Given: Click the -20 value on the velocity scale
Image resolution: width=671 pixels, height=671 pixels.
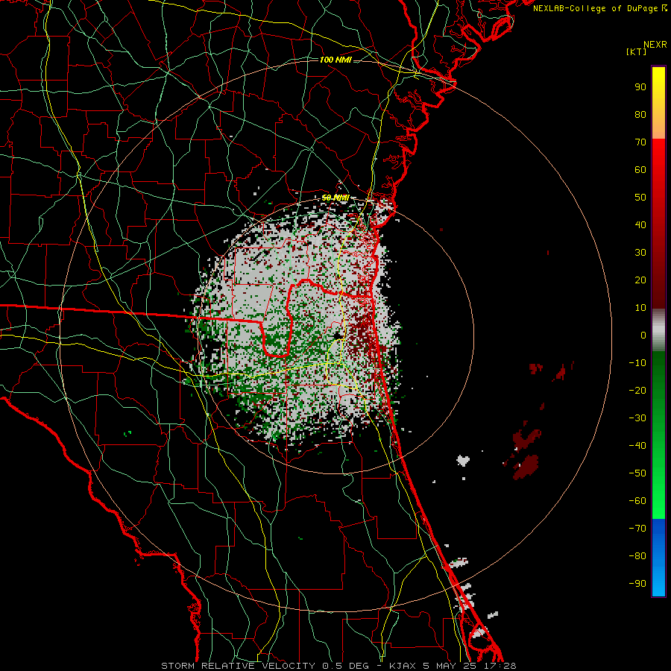Looking at the screenshot, I should tap(637, 391).
